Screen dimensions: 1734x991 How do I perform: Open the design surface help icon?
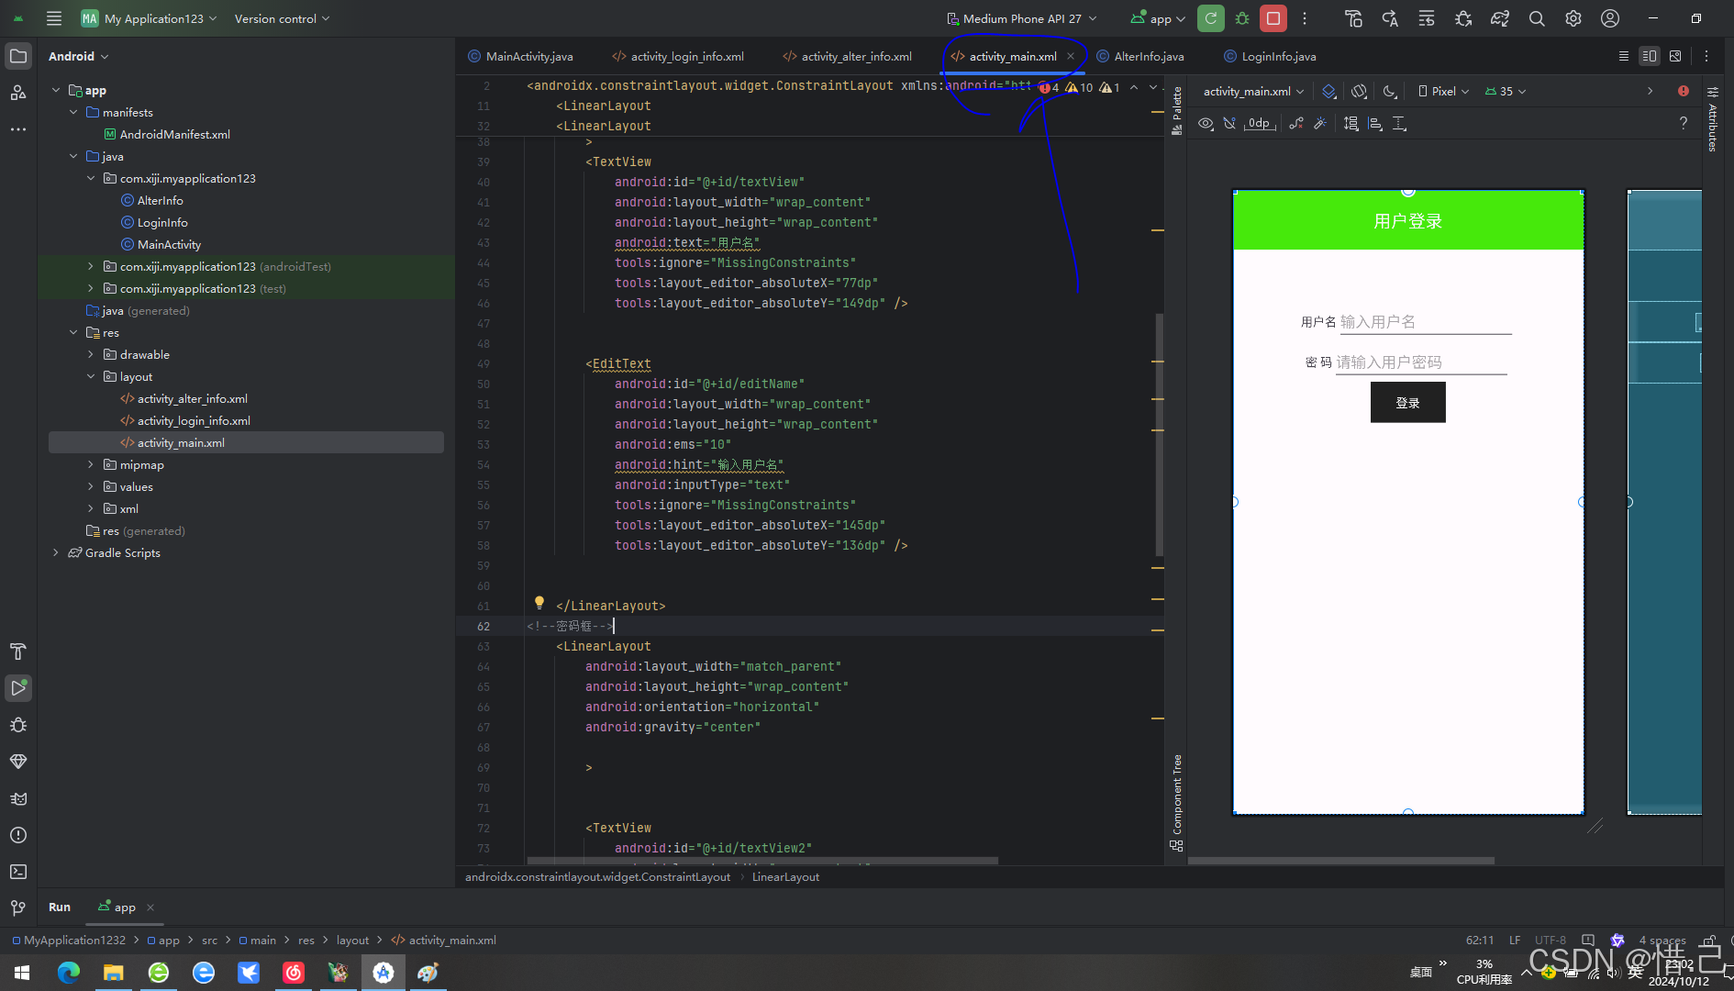[1684, 123]
